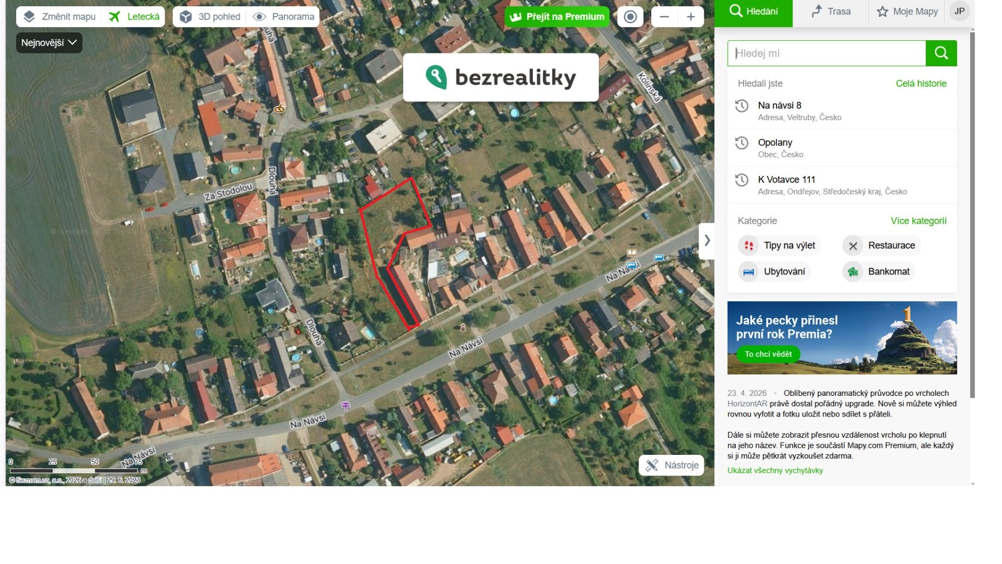Open the JP account menu
1002x564 pixels.
[x=960, y=11]
